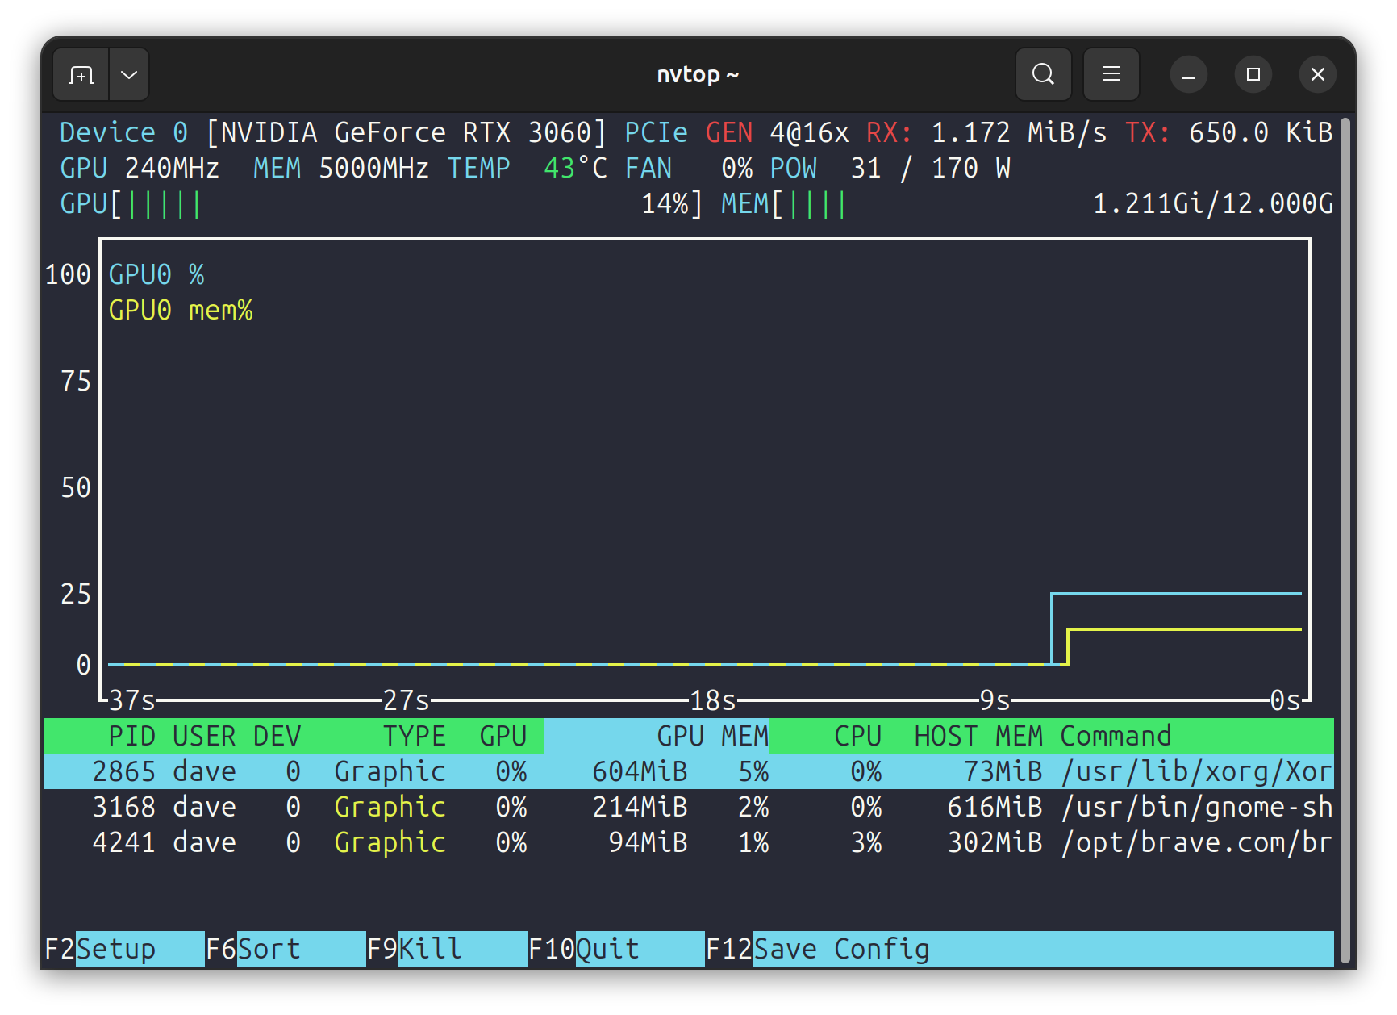This screenshot has width=1397, height=1015.
Task: Click the 43°C temperature reading
Action: click(576, 168)
